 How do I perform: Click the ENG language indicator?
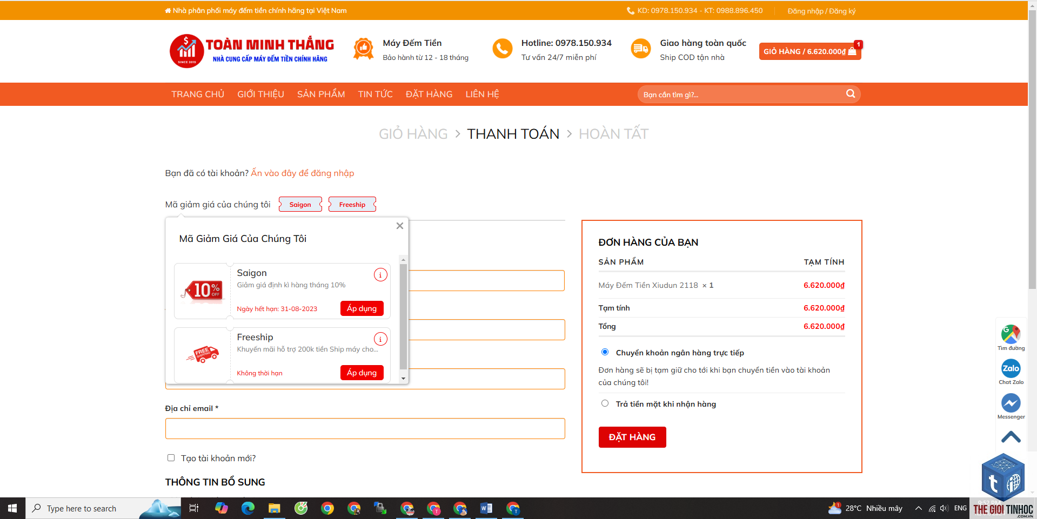pyautogui.click(x=960, y=508)
